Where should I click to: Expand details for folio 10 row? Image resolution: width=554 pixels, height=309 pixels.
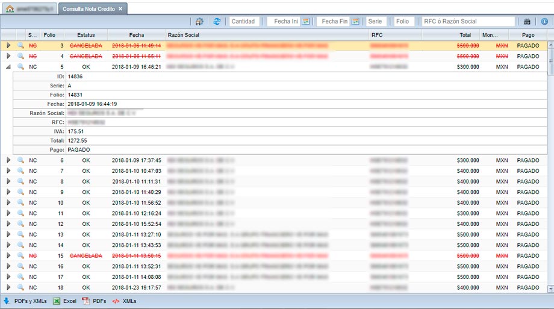click(x=8, y=203)
